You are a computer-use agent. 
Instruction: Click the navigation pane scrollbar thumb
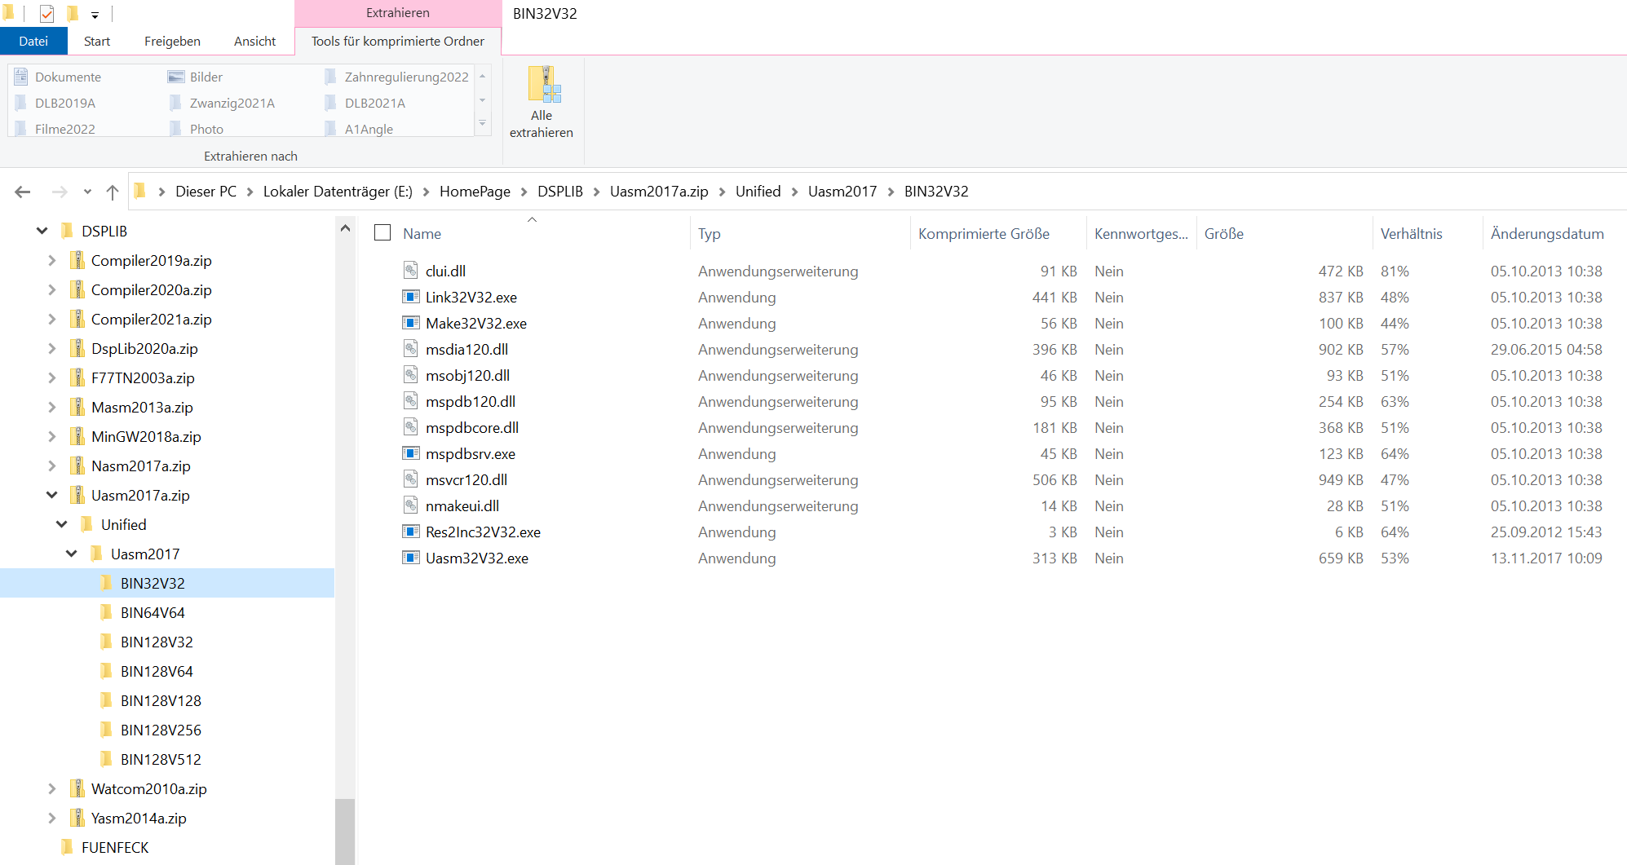pos(345,832)
